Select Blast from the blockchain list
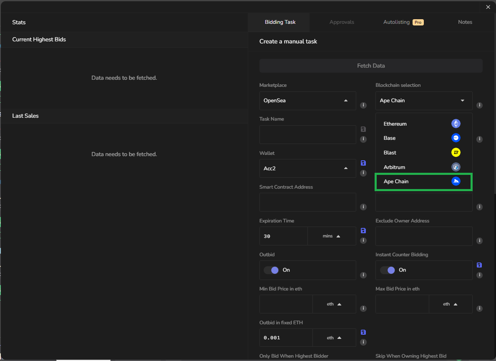 click(423, 152)
